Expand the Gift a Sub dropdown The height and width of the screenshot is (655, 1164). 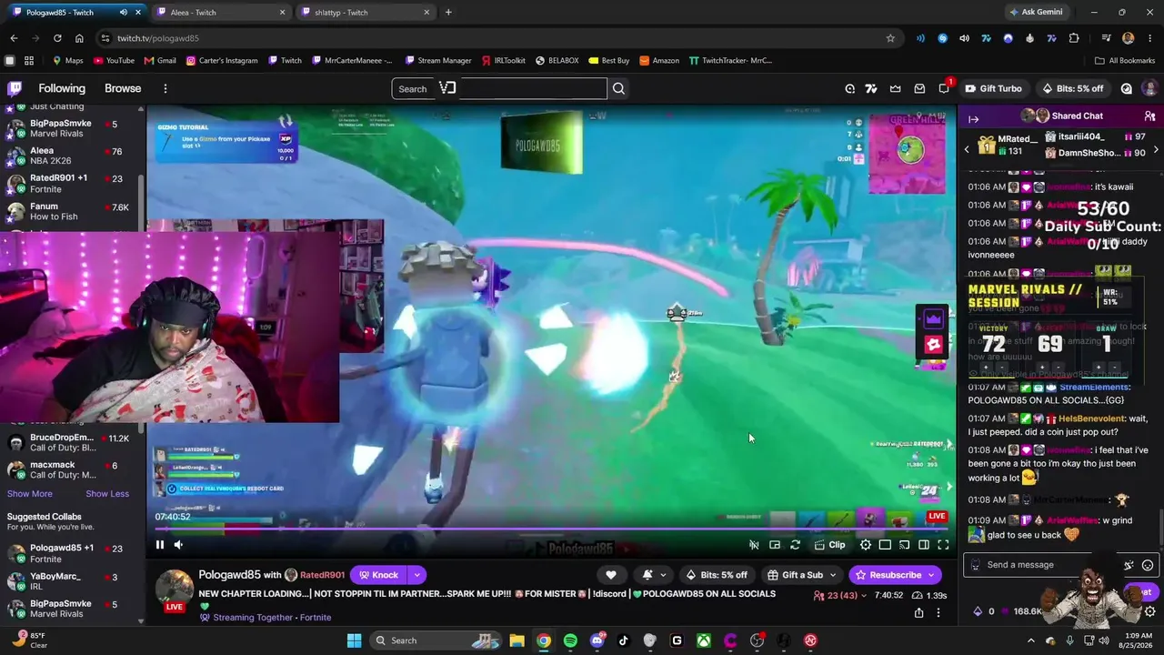pos(832,575)
